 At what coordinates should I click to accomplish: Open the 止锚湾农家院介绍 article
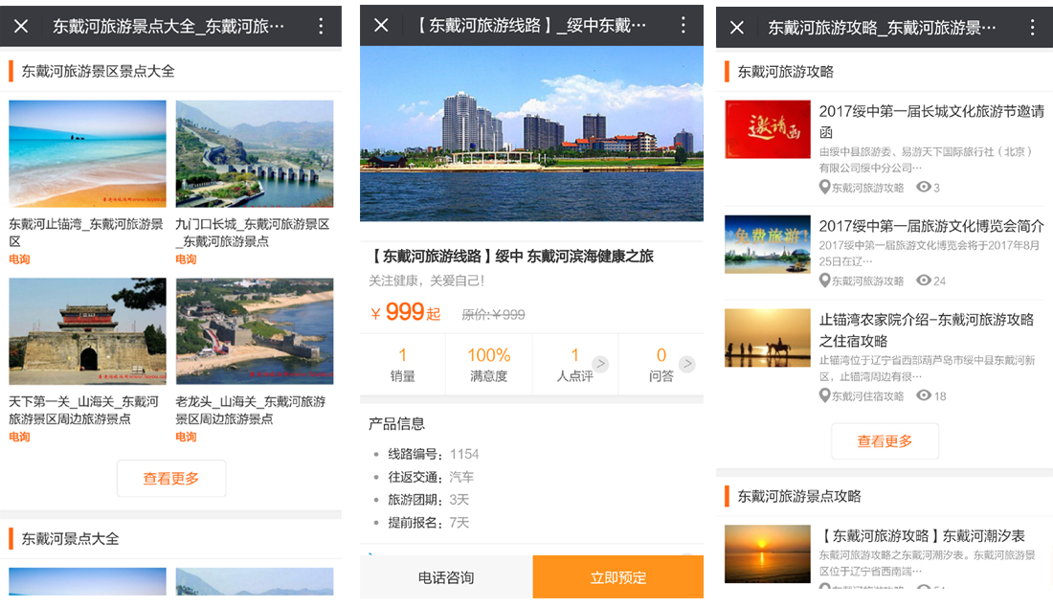(x=926, y=330)
